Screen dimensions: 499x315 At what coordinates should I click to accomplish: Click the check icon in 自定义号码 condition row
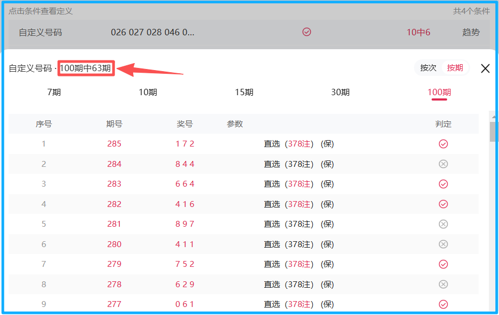306,32
